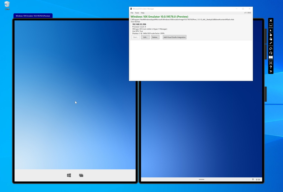Click the Edit button for the emulator

[x=145, y=37]
